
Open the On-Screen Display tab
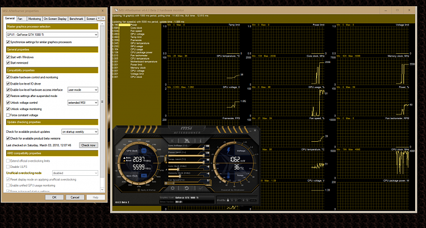(x=56, y=19)
